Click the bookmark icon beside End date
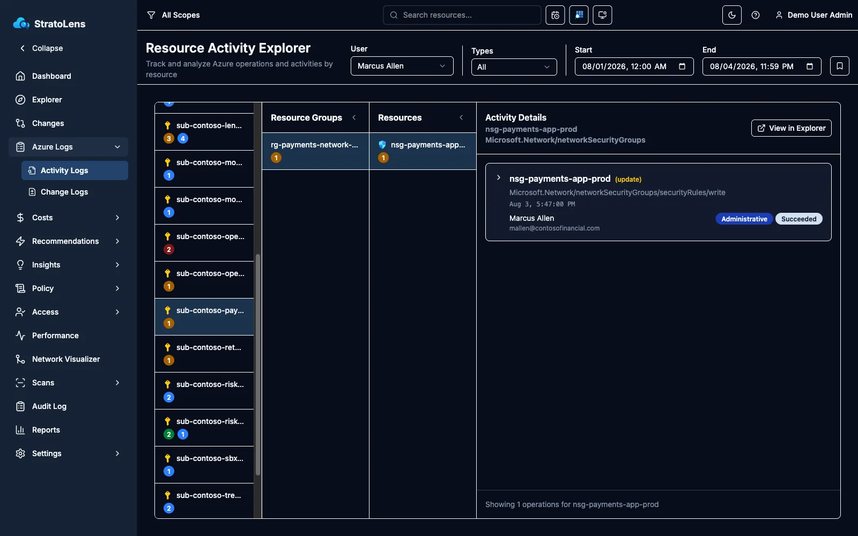 (840, 66)
